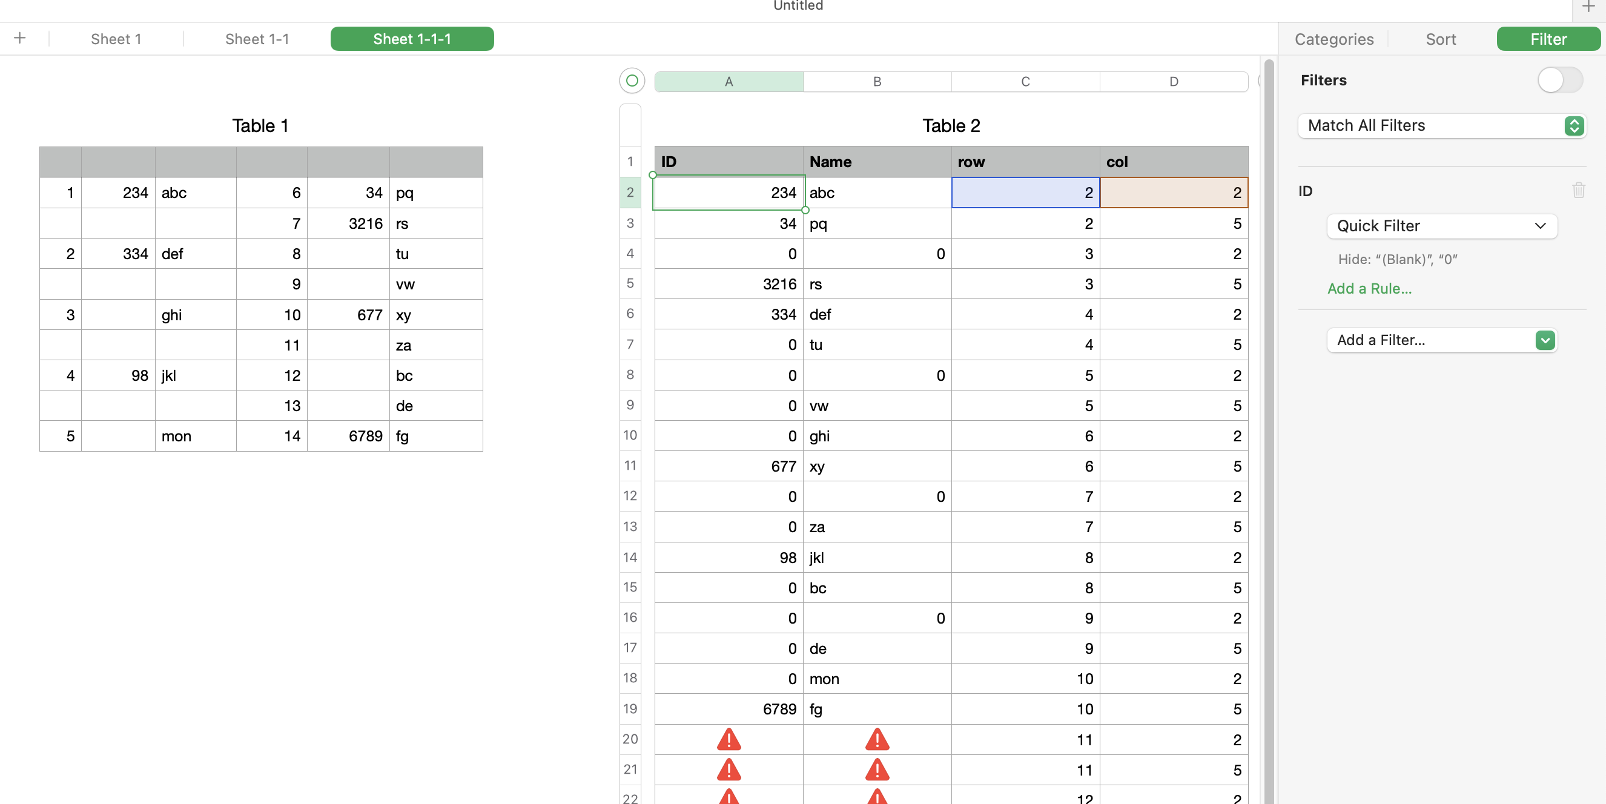The image size is (1606, 804).
Task: Select row 10 header number
Action: tap(630, 435)
